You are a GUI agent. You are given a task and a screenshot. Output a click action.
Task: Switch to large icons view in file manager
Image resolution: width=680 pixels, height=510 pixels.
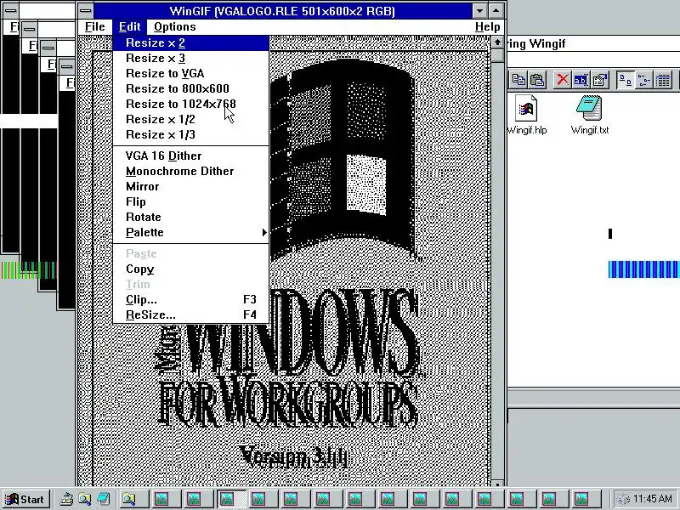(x=625, y=80)
